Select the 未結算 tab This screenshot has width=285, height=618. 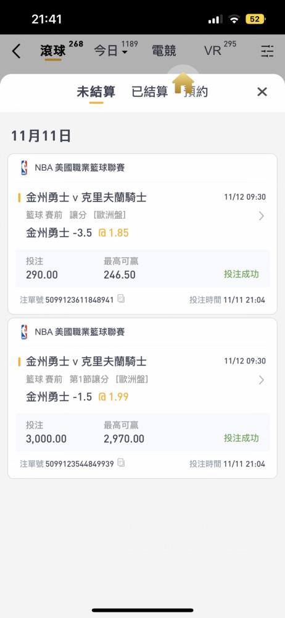[x=96, y=92]
